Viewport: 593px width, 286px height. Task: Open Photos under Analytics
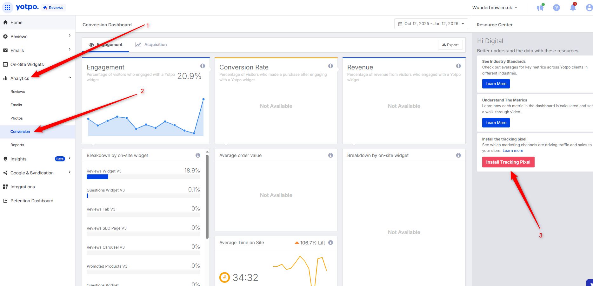tap(17, 118)
